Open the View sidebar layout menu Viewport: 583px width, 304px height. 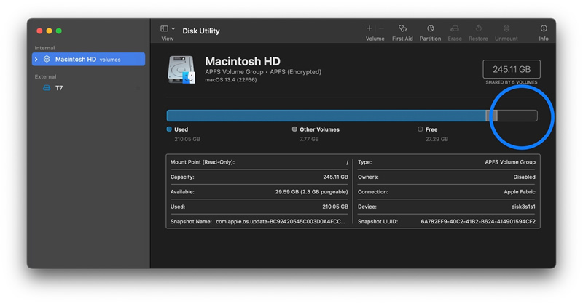pyautogui.click(x=168, y=28)
